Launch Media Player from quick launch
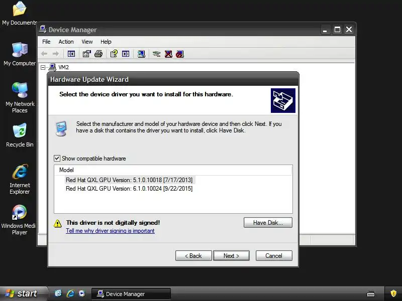Viewport: 402px width, 301px height. click(x=82, y=293)
